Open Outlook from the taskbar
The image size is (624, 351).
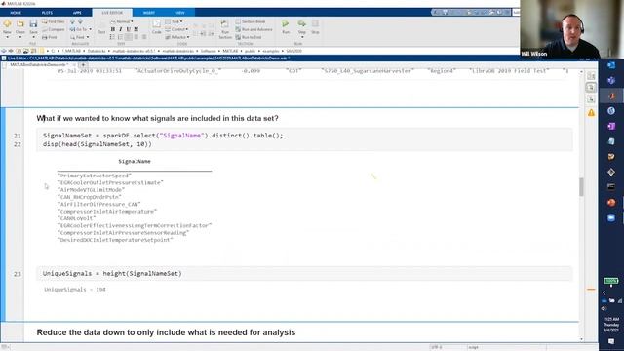click(611, 65)
